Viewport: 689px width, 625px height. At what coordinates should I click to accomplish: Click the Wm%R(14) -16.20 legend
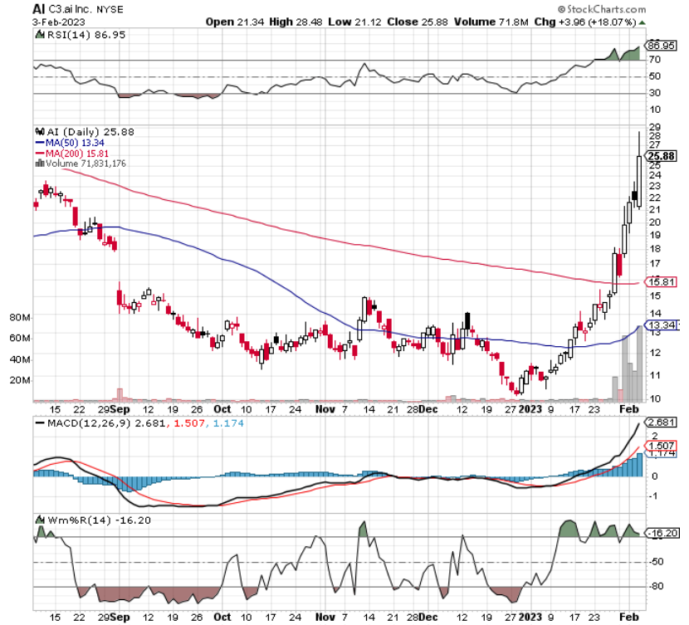click(99, 520)
